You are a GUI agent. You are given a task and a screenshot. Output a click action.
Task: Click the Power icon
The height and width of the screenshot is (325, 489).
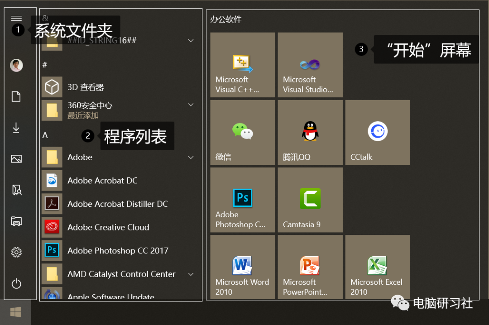point(16,283)
